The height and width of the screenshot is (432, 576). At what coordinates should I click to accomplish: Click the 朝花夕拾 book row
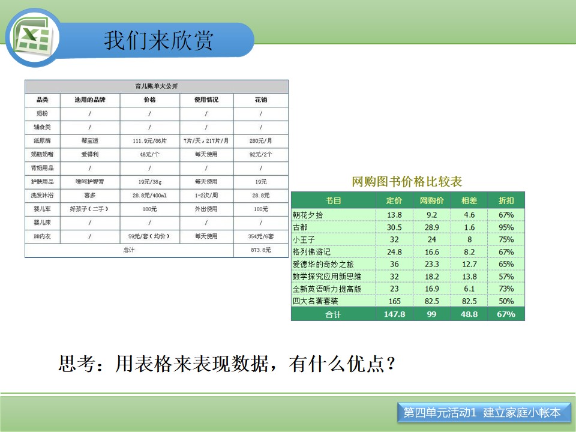pyautogui.click(x=408, y=215)
